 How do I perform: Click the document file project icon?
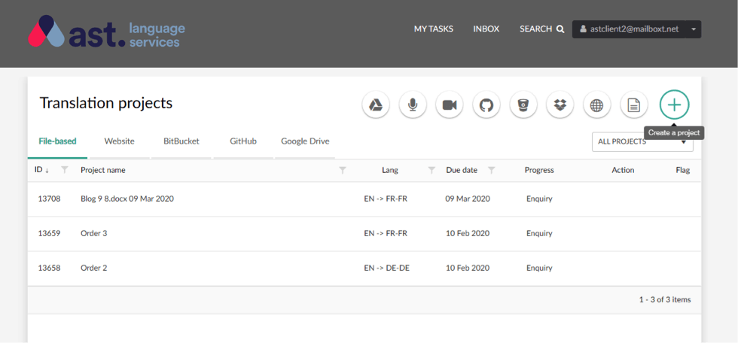click(x=634, y=105)
